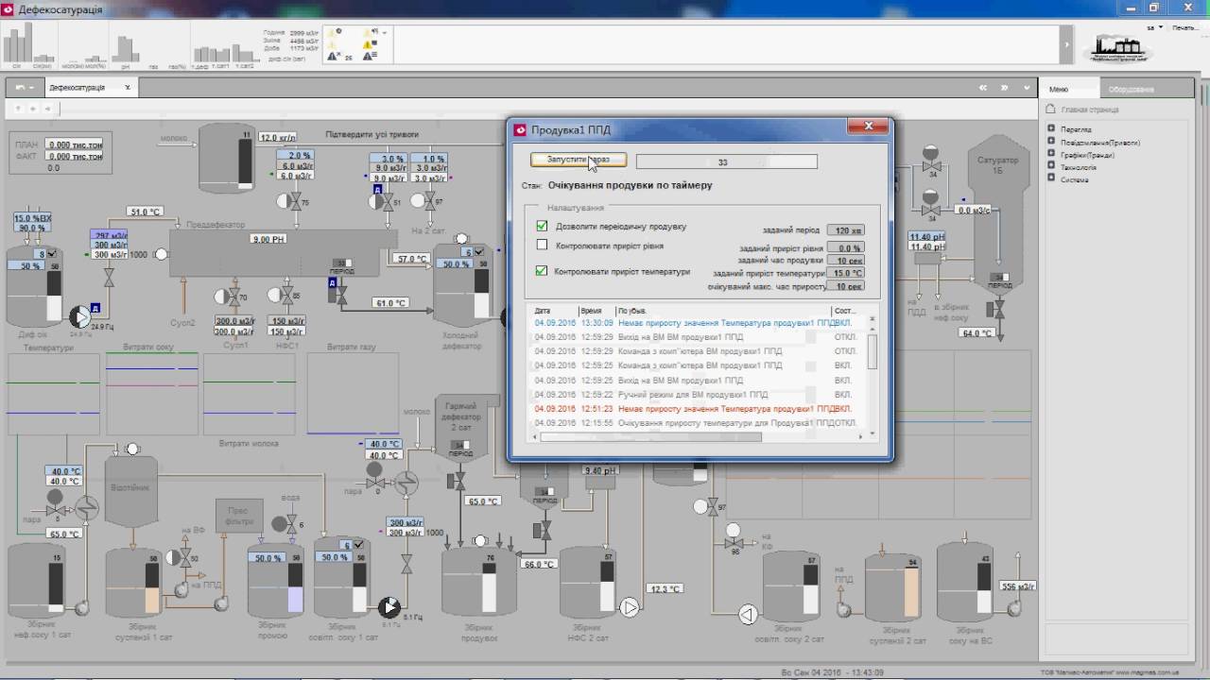Screen dimensions: 1210x680
Task: Expand Повідомлення(Тривоги) tree node
Action: pyautogui.click(x=1051, y=143)
